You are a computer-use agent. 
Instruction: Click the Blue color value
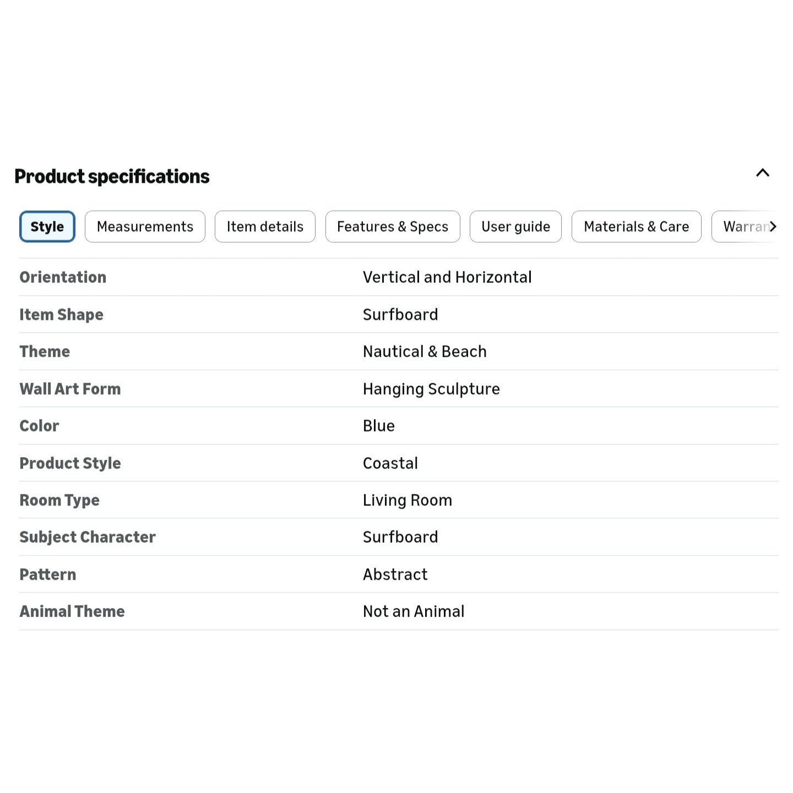point(379,426)
